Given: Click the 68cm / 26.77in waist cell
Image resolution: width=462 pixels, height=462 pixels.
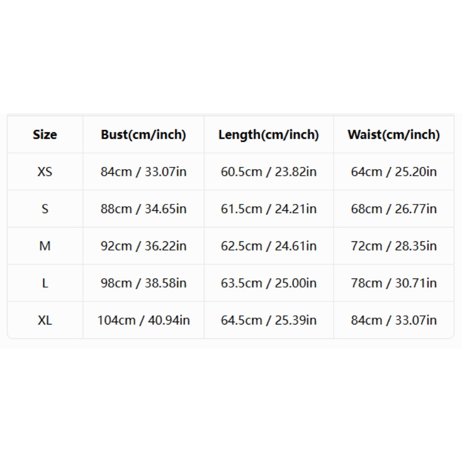Looking at the screenshot, I should pyautogui.click(x=394, y=209).
